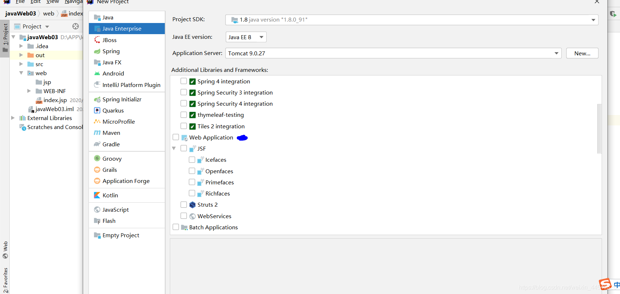
Task: Pick the Java FX project type
Action: [x=127, y=63]
